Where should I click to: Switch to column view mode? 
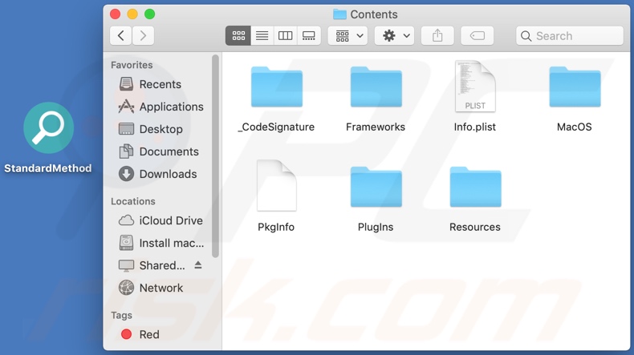286,36
